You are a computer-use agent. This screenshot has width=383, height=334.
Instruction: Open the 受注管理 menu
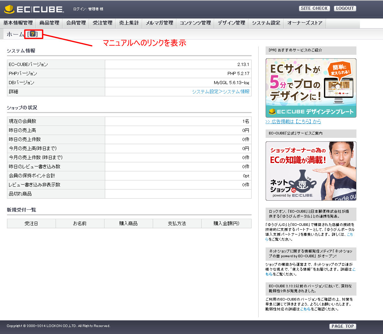click(x=103, y=23)
